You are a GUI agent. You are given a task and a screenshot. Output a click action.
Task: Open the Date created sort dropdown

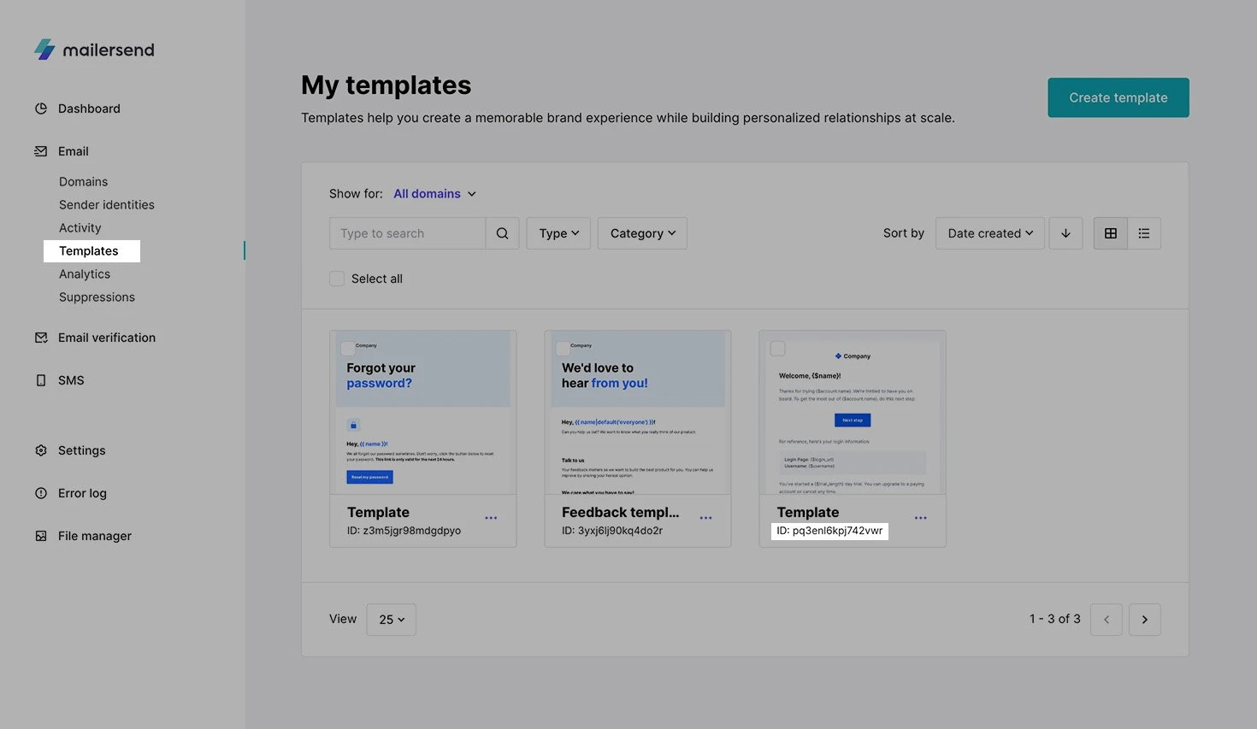click(x=989, y=233)
